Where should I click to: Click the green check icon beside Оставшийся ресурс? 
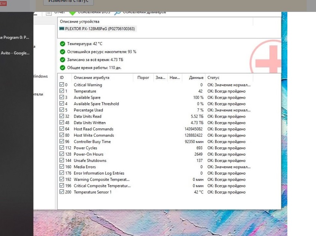pos(63,52)
